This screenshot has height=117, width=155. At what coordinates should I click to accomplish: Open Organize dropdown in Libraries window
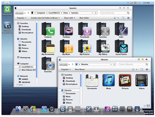pos(66,69)
